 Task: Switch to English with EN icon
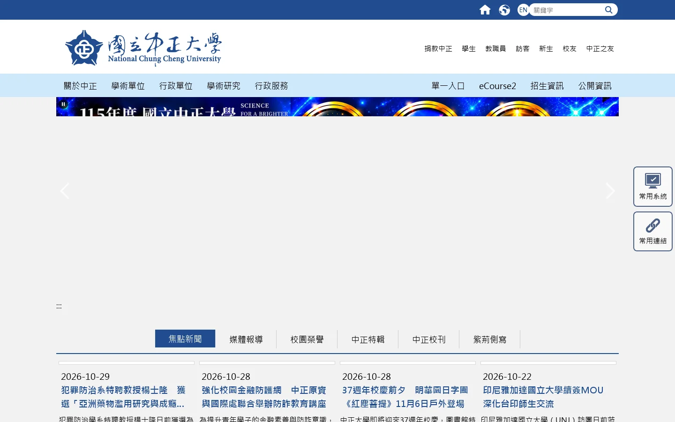523,10
